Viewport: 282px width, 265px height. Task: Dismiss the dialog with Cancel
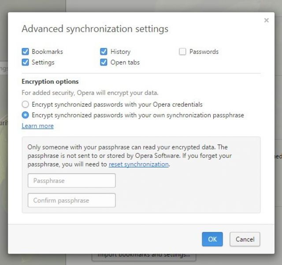coord(245,239)
